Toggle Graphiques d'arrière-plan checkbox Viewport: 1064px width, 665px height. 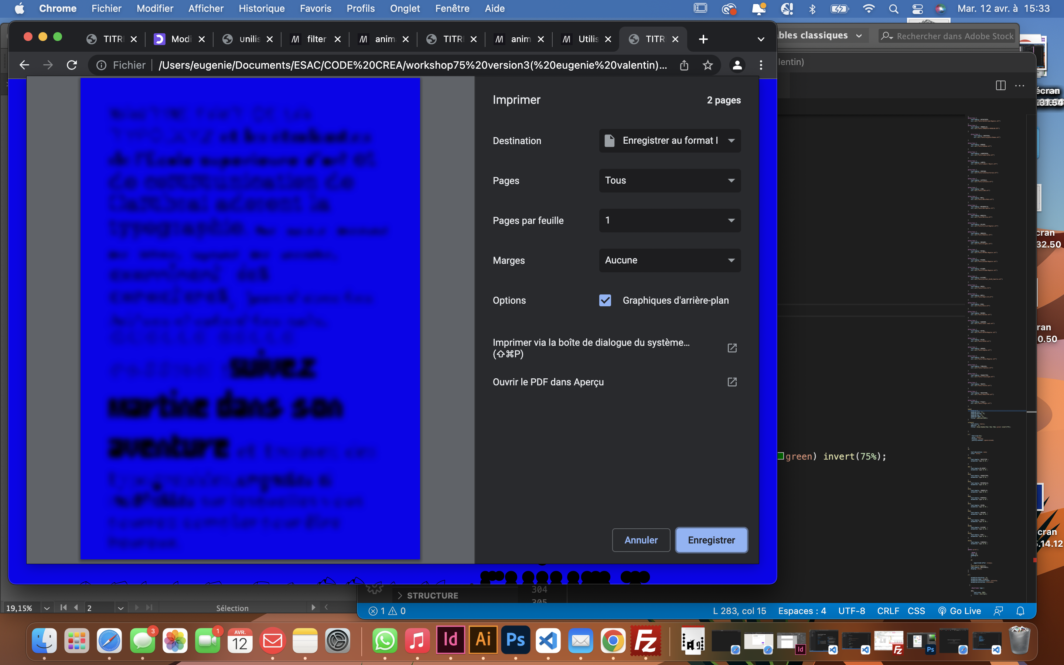(605, 300)
